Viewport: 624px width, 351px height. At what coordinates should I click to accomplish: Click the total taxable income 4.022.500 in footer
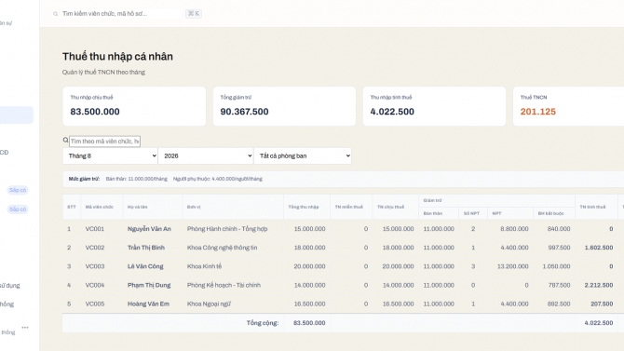(599, 323)
